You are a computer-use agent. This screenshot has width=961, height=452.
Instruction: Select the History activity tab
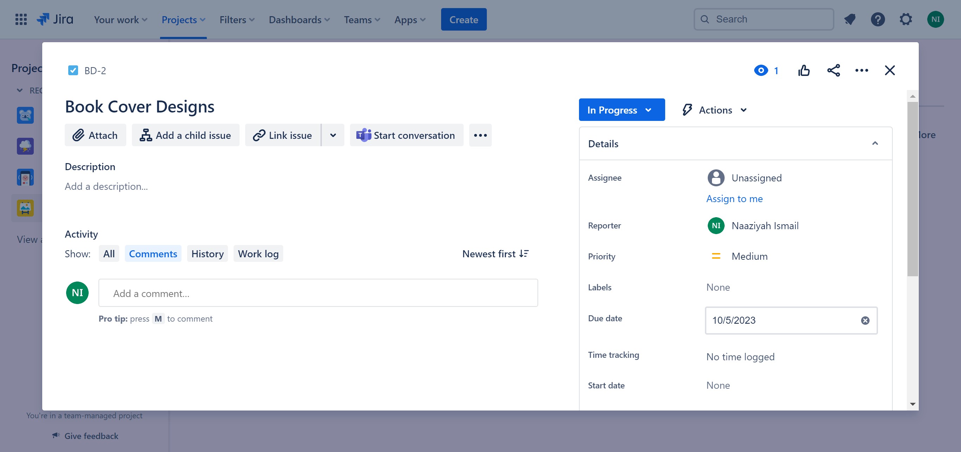click(208, 254)
